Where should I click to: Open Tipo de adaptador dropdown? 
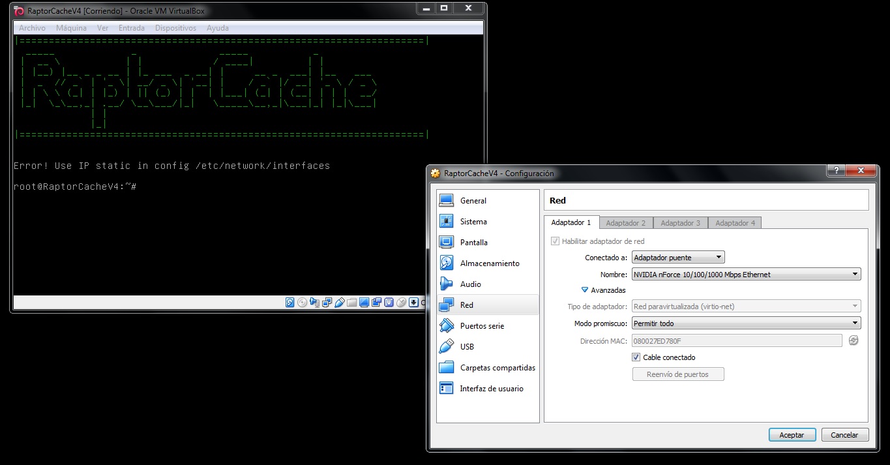(746, 307)
